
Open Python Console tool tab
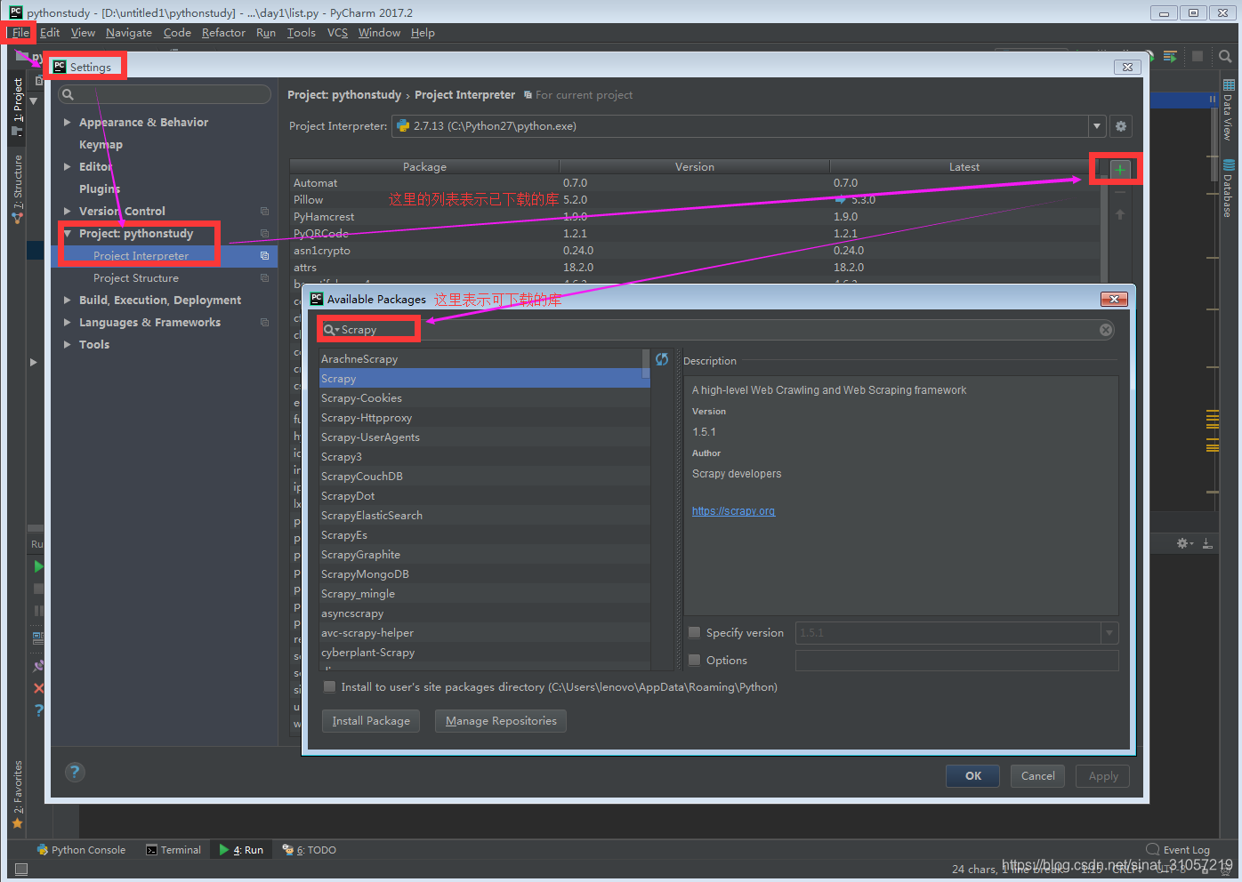[x=81, y=850]
